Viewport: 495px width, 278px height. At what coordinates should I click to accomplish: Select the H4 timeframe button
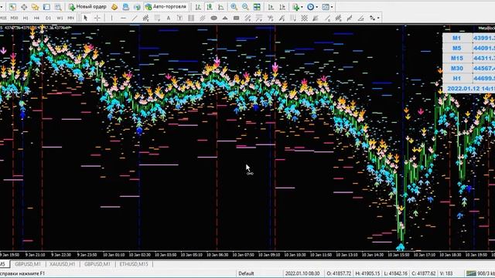pos(36,18)
